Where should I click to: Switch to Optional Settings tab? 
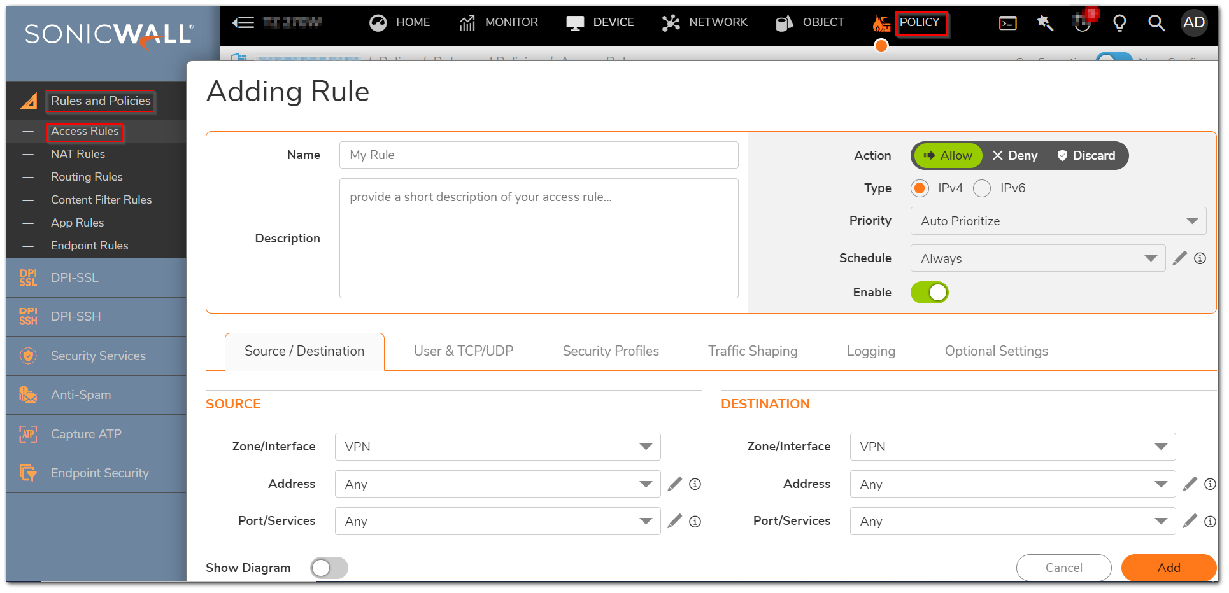tap(997, 351)
